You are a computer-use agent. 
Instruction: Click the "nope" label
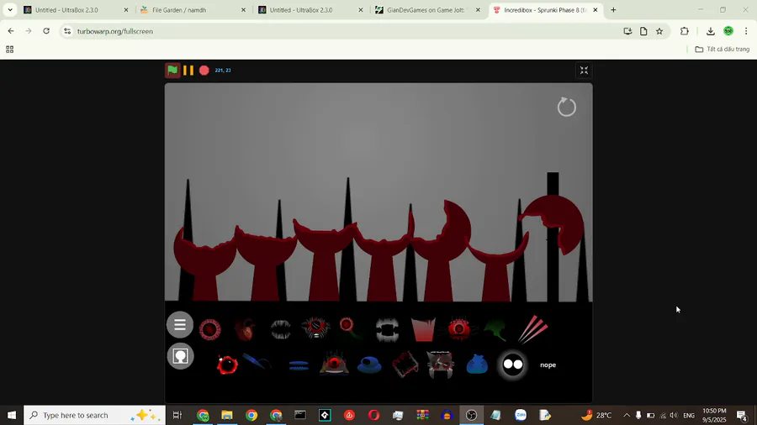[x=548, y=365]
